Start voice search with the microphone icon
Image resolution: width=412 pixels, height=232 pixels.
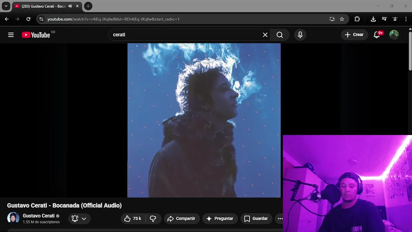tap(300, 35)
